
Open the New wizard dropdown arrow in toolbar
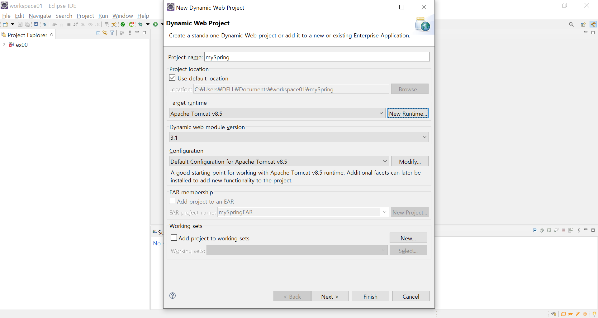click(x=12, y=24)
